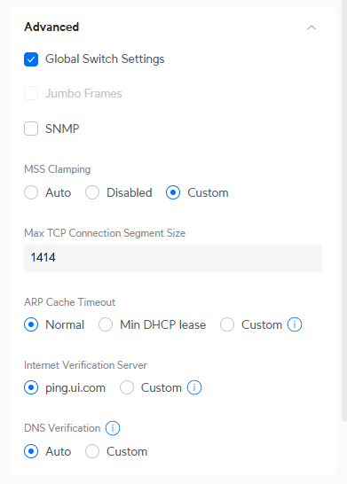The image size is (347, 484).
Task: Choose Min DHCP lease option
Action: (106, 324)
